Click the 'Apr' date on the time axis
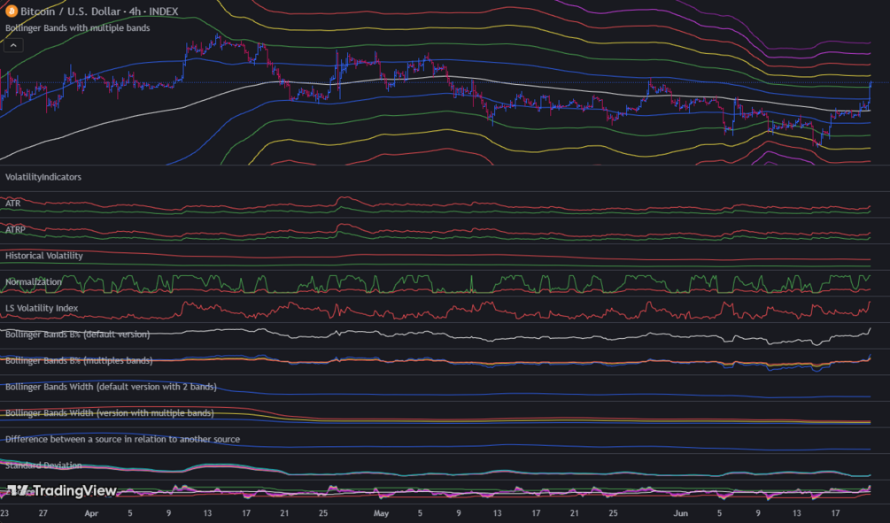 click(91, 512)
